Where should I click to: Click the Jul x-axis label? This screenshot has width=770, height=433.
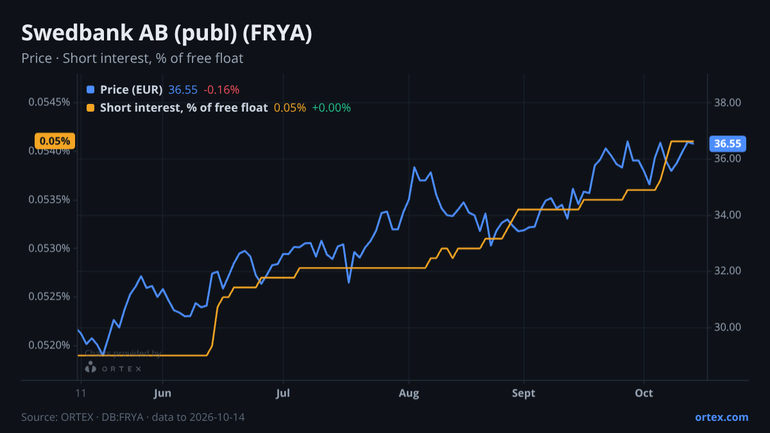[x=282, y=393]
